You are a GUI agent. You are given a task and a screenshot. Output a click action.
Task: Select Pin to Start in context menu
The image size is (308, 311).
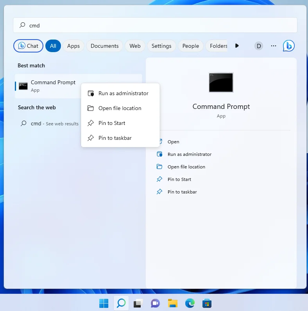[x=112, y=123]
